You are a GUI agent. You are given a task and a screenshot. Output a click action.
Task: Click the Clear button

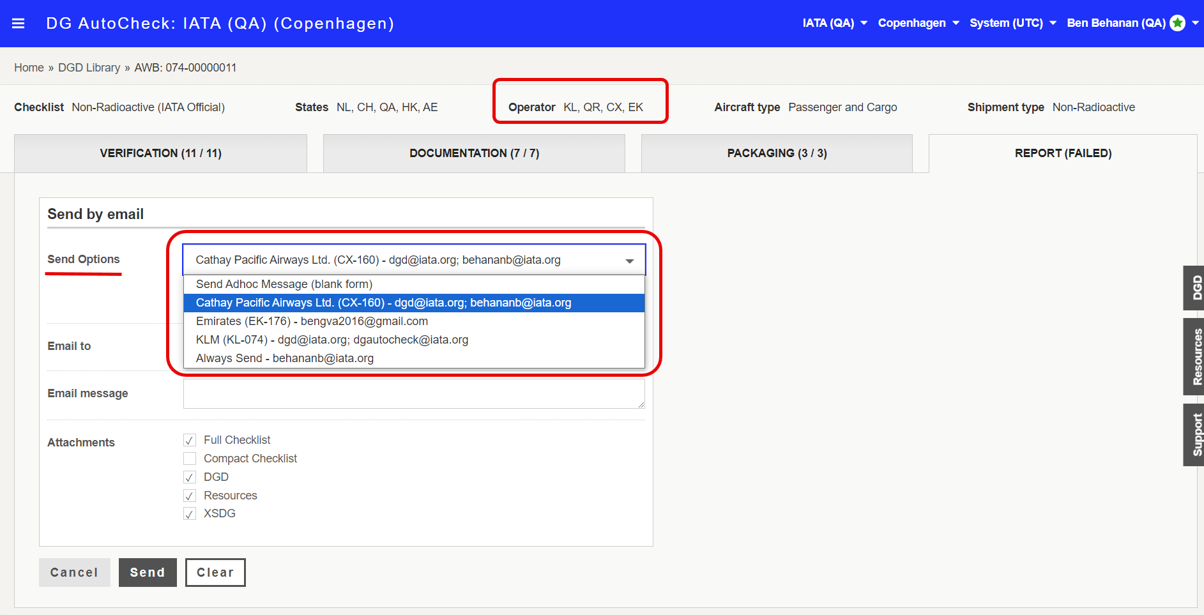pyautogui.click(x=215, y=572)
